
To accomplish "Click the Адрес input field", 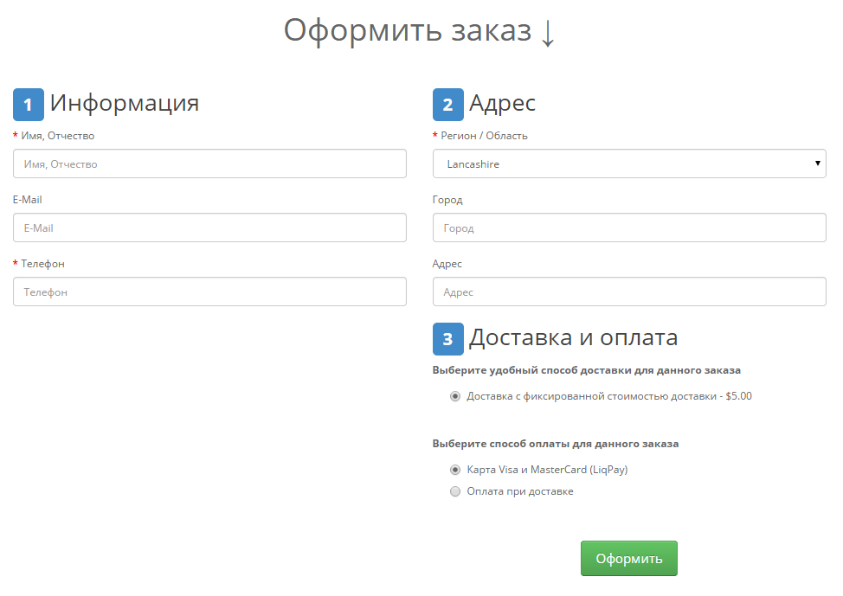I will [628, 291].
